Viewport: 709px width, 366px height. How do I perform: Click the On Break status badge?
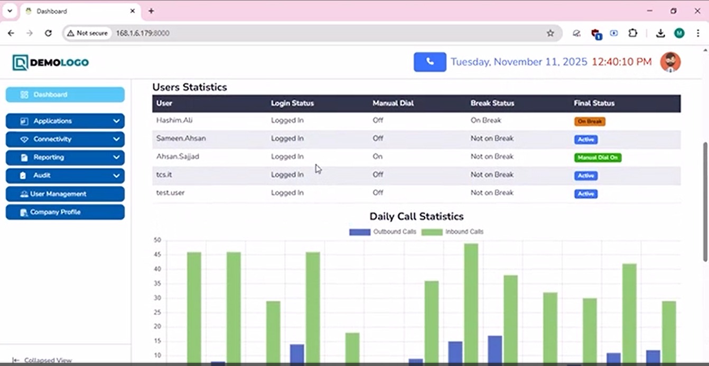(x=589, y=122)
